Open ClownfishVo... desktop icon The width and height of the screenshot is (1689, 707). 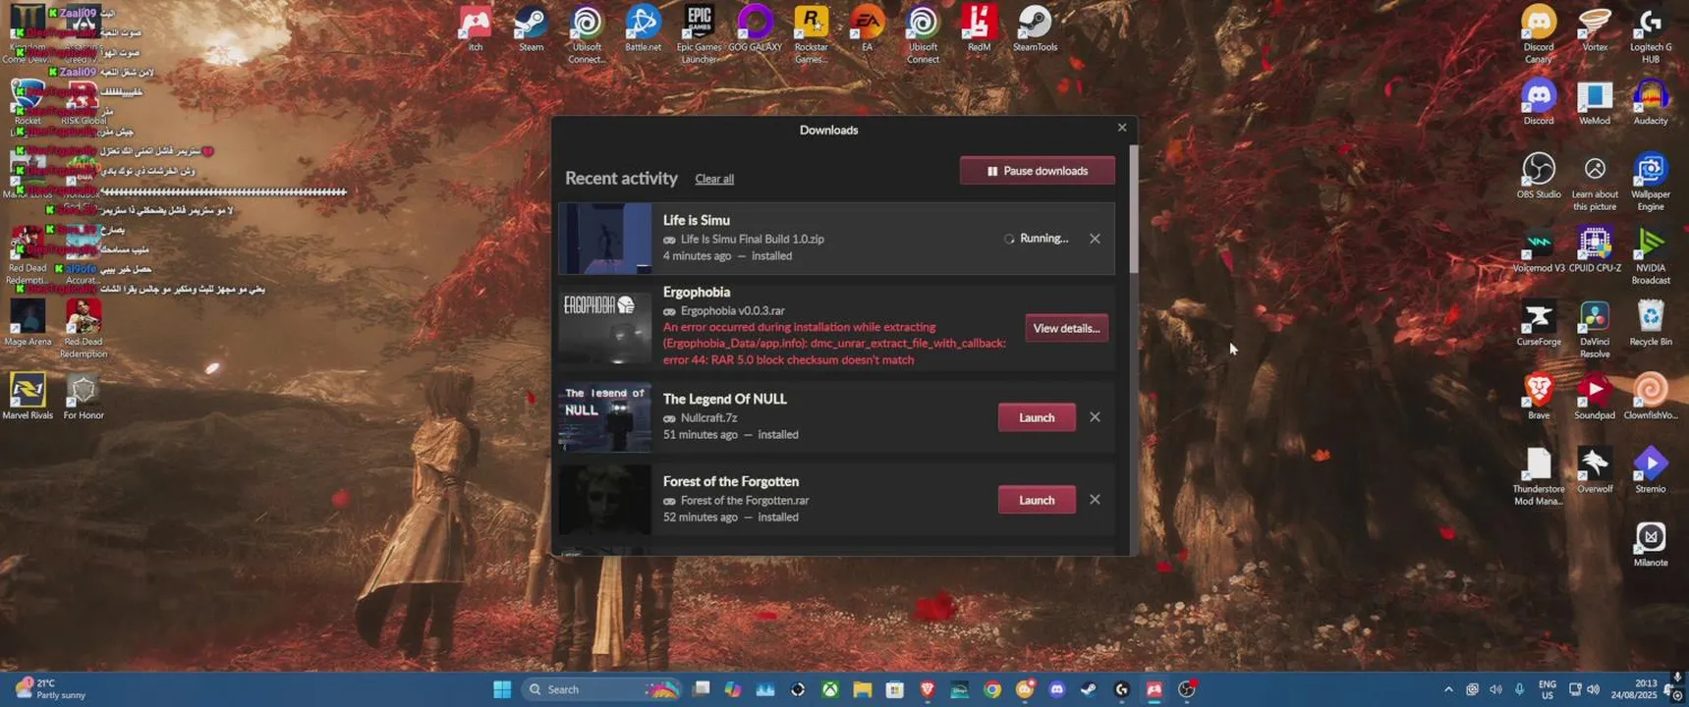point(1651,397)
